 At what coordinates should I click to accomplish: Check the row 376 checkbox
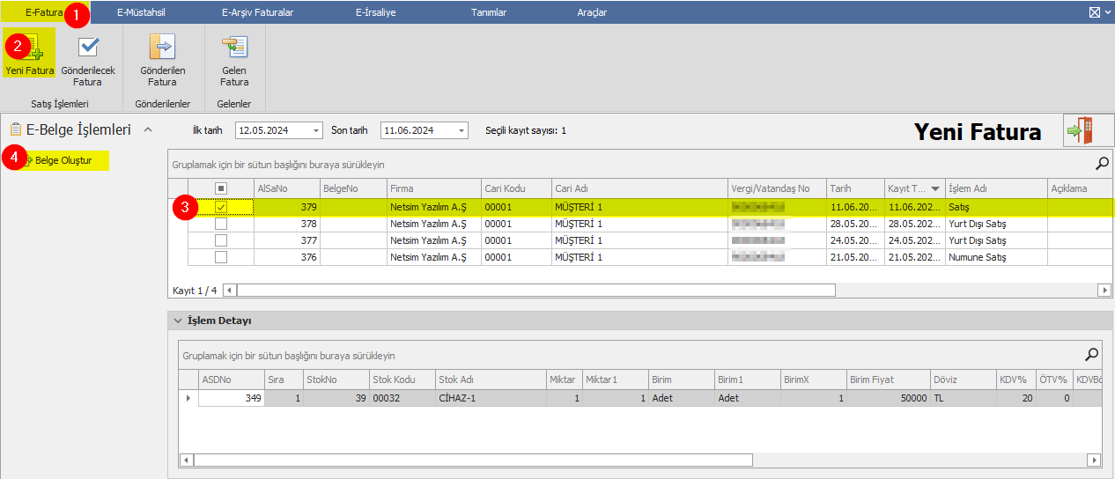coord(221,257)
